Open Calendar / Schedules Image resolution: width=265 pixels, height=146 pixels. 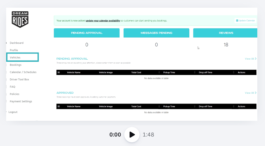click(23, 72)
